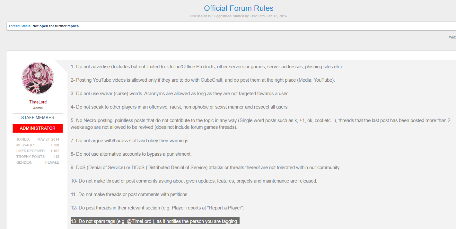Click rule 7 about arguing with staff
The width and height of the screenshot is (456, 229).
pos(130,141)
